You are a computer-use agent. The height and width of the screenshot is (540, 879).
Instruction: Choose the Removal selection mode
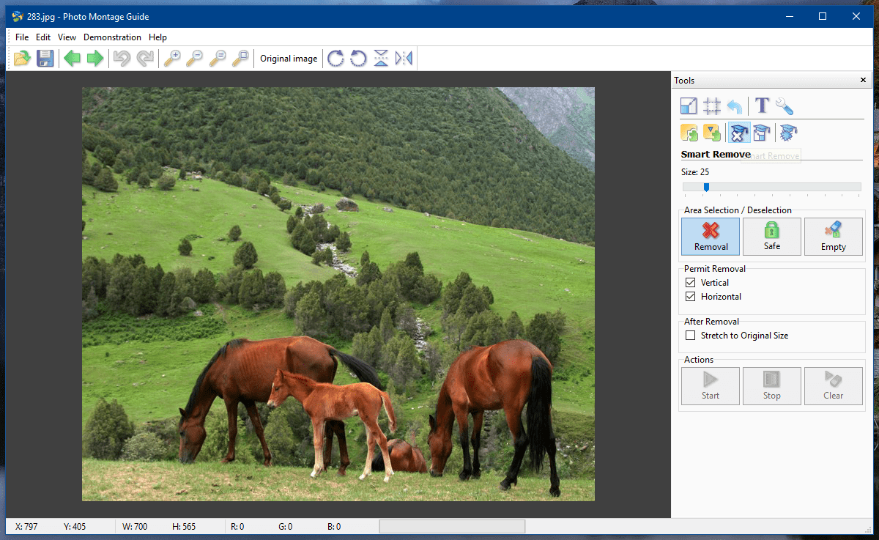[711, 237]
